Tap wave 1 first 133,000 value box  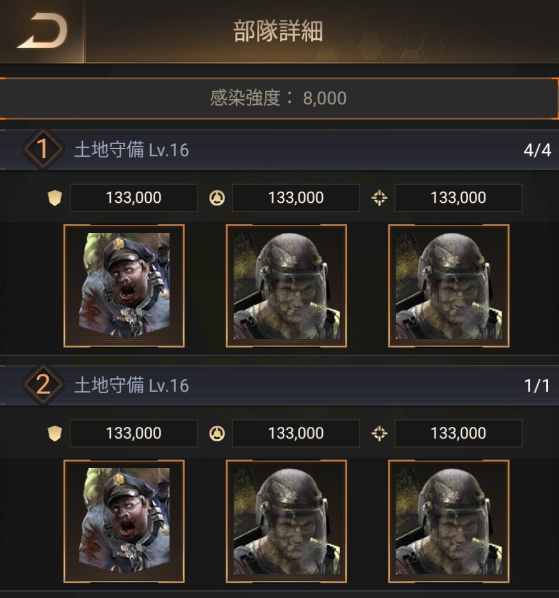tap(133, 198)
